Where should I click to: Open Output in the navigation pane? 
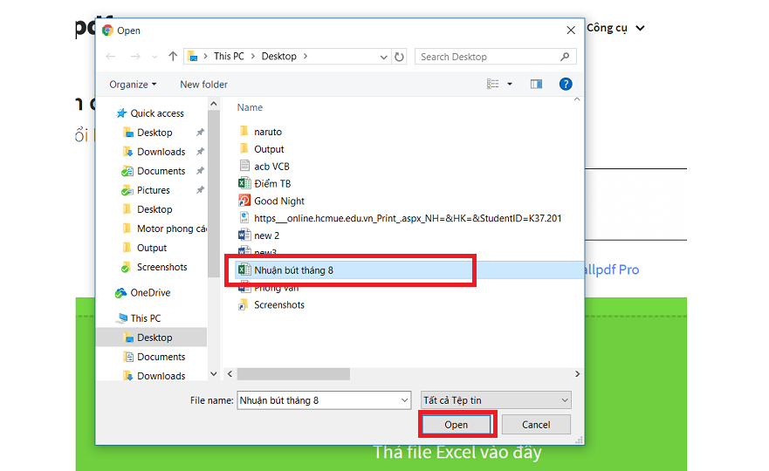point(145,248)
